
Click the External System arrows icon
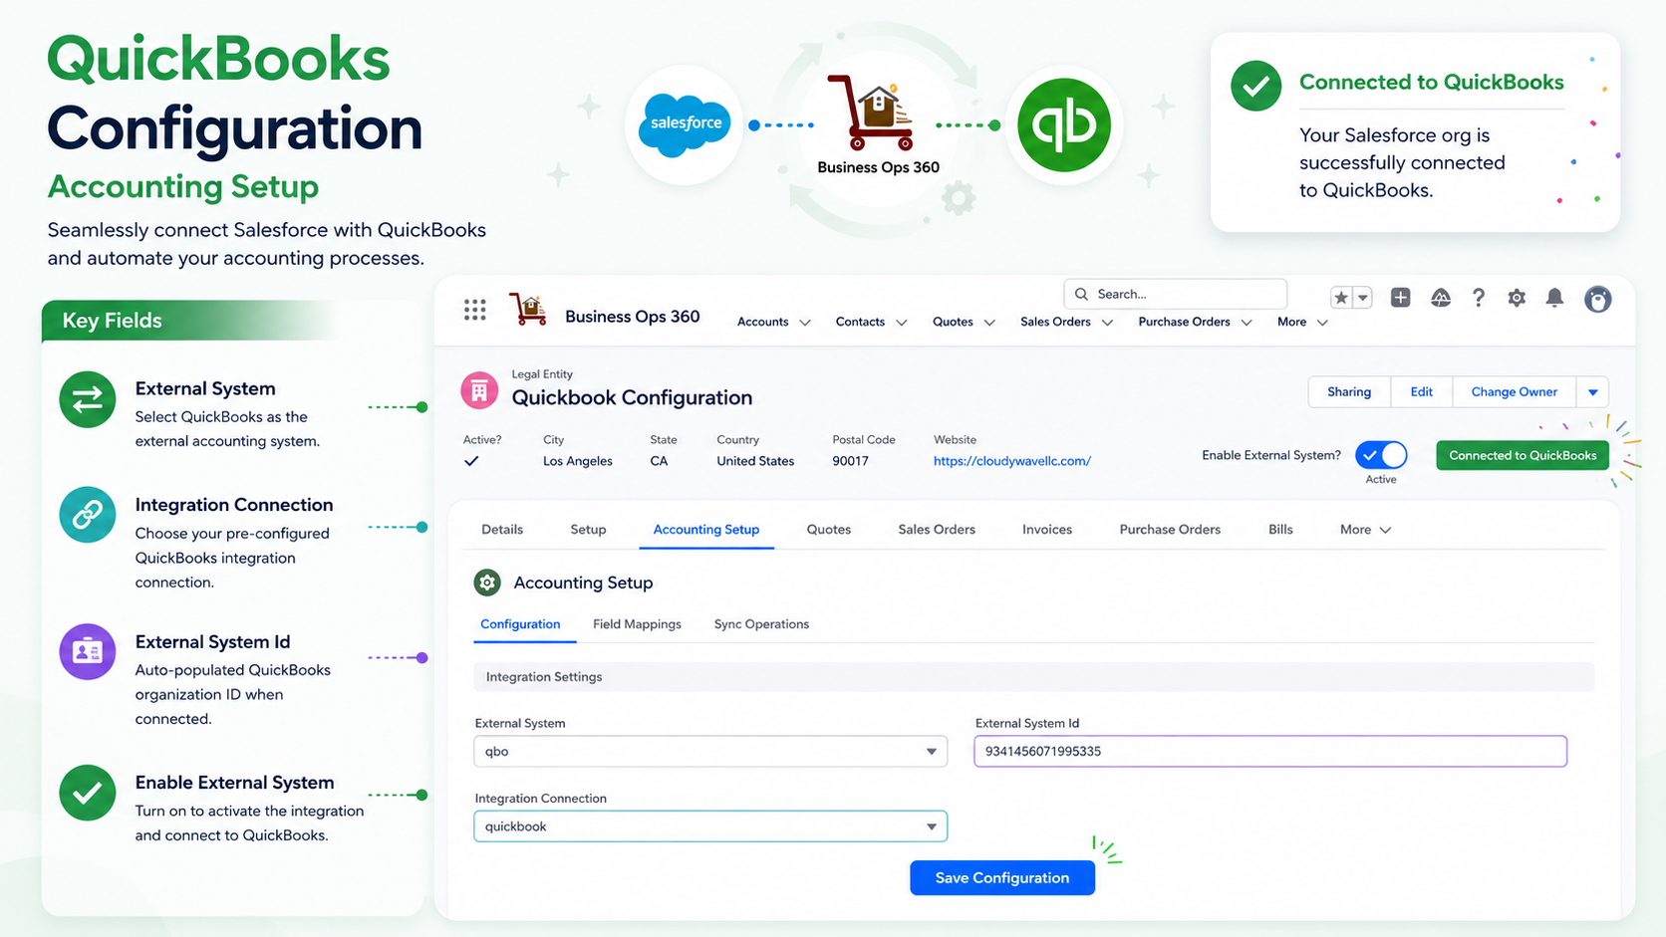(x=88, y=399)
